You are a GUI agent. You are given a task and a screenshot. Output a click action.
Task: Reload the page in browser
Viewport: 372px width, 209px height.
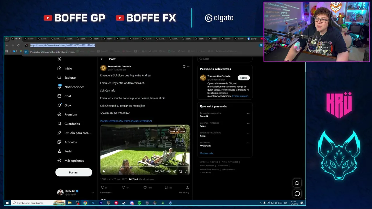click(18, 45)
